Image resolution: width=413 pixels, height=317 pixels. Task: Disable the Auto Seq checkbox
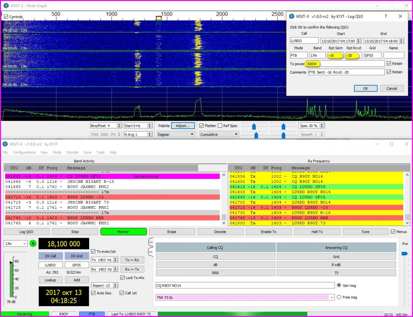pos(94,293)
